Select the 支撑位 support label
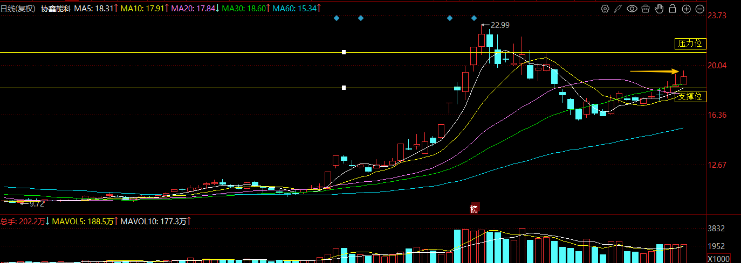The height and width of the screenshot is (263, 741). click(x=690, y=97)
